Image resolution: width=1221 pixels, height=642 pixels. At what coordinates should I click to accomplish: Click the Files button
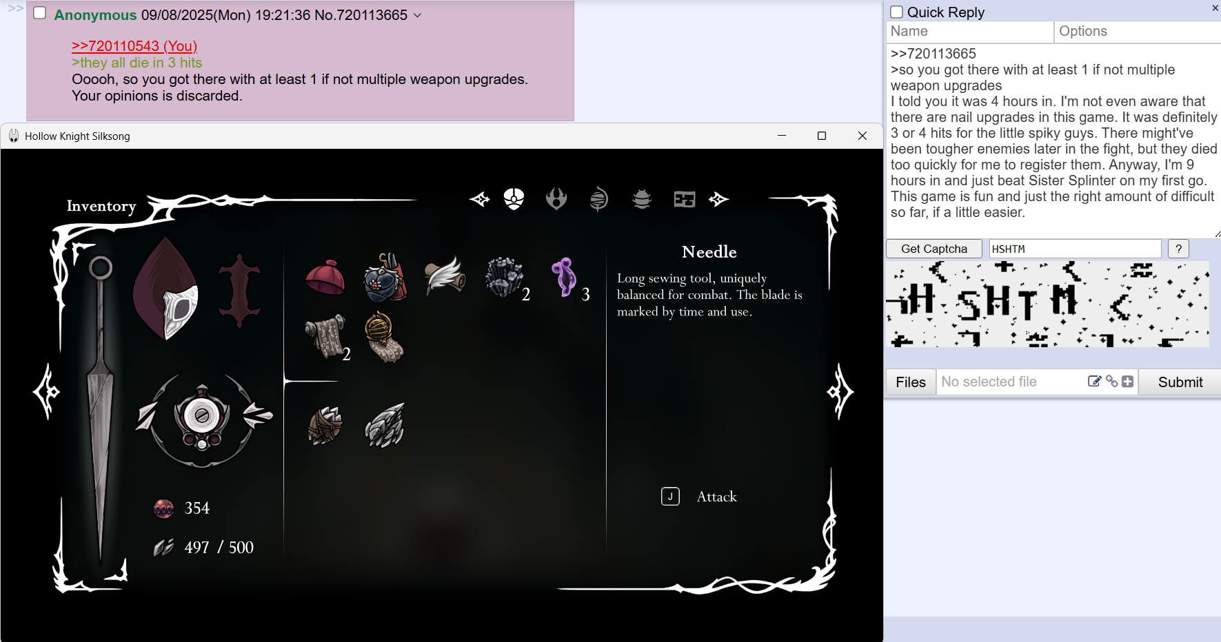point(911,382)
